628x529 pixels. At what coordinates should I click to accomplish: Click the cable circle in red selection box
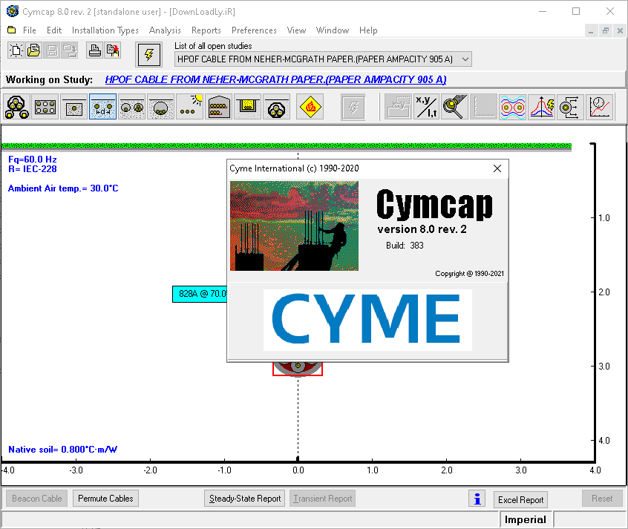tap(298, 369)
